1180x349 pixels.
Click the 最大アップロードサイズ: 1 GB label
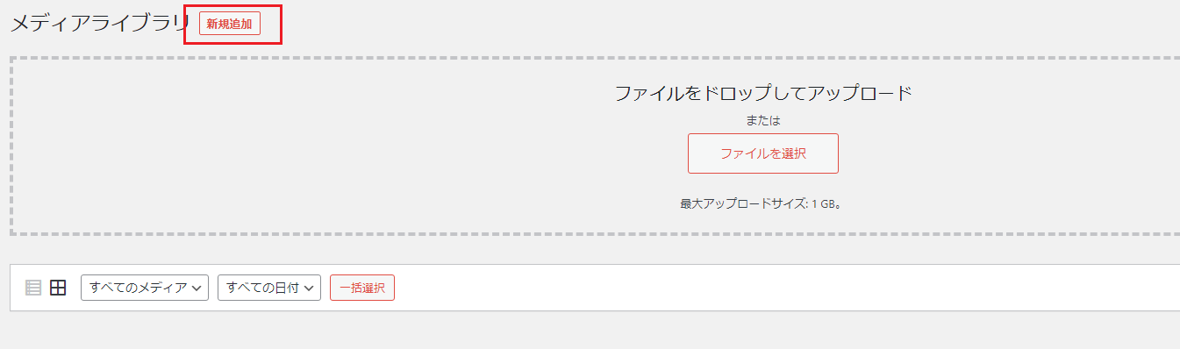click(761, 203)
